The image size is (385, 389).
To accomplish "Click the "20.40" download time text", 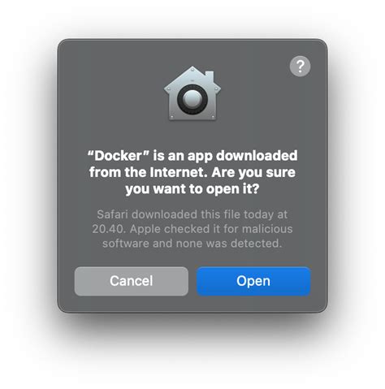I will (109, 229).
